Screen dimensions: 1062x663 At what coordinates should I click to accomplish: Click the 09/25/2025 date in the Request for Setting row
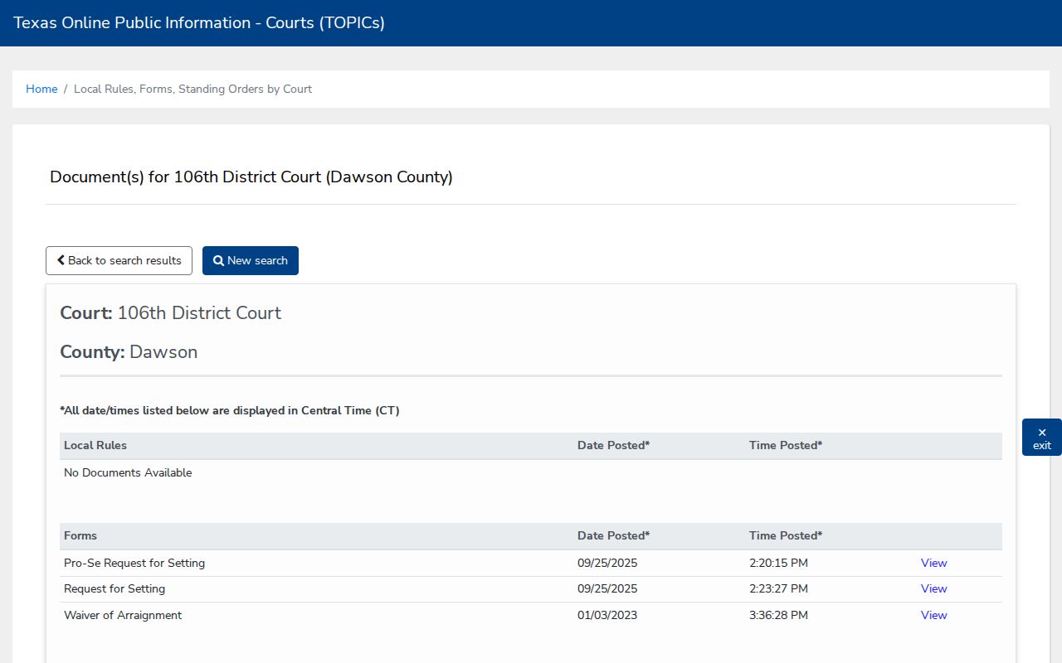607,588
